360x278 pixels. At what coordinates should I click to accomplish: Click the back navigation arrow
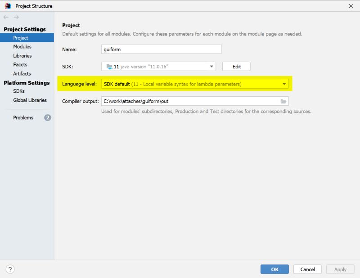5,17
